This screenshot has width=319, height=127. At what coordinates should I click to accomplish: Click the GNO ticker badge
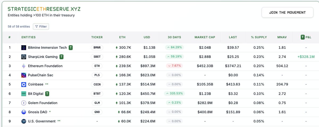coord(97,112)
